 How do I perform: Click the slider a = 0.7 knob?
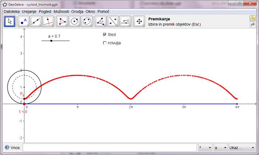click(51, 41)
